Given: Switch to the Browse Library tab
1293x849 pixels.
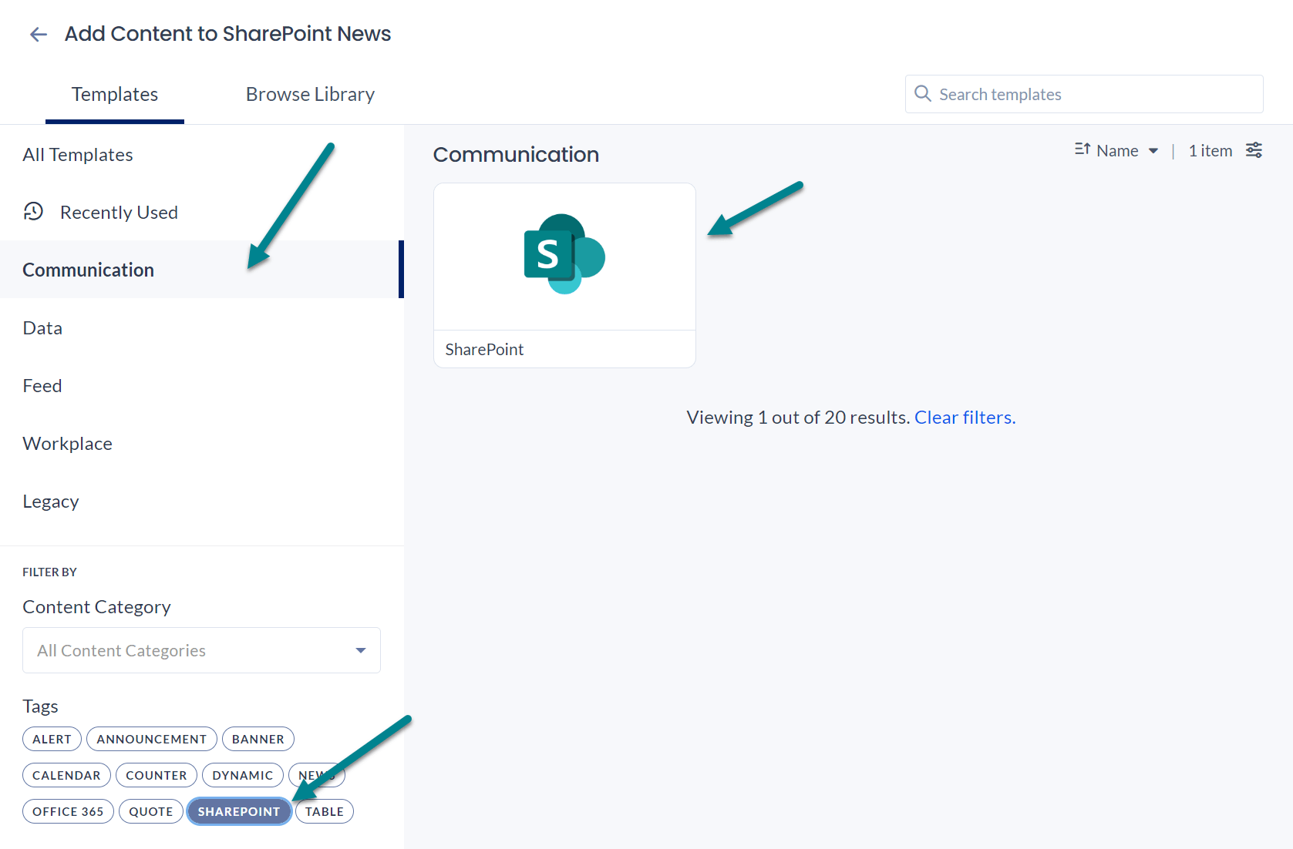Looking at the screenshot, I should (x=310, y=93).
